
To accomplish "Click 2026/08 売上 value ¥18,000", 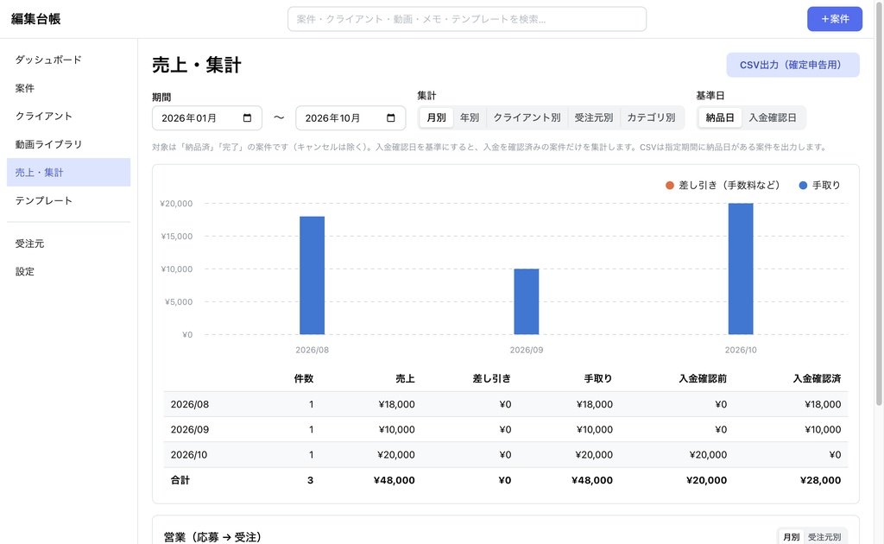I will pos(396,404).
